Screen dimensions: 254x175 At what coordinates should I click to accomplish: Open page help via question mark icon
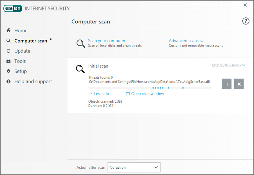(246, 21)
